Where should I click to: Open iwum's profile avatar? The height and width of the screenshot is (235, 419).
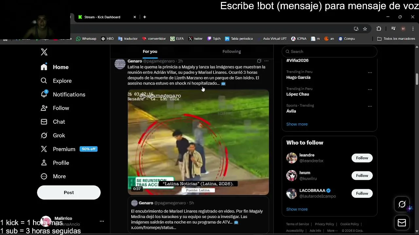[x=292, y=176]
